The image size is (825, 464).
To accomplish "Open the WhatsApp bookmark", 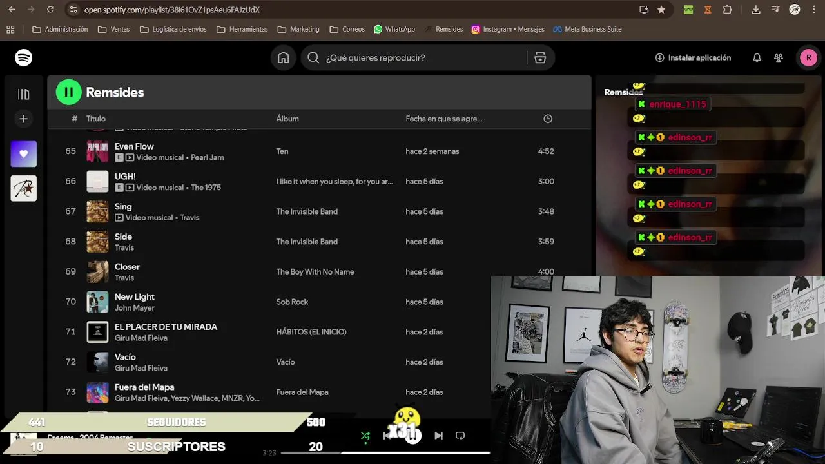I will (394, 29).
